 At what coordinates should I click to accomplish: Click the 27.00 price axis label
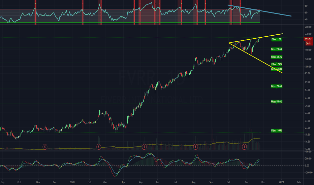pyautogui.click(x=308, y=121)
